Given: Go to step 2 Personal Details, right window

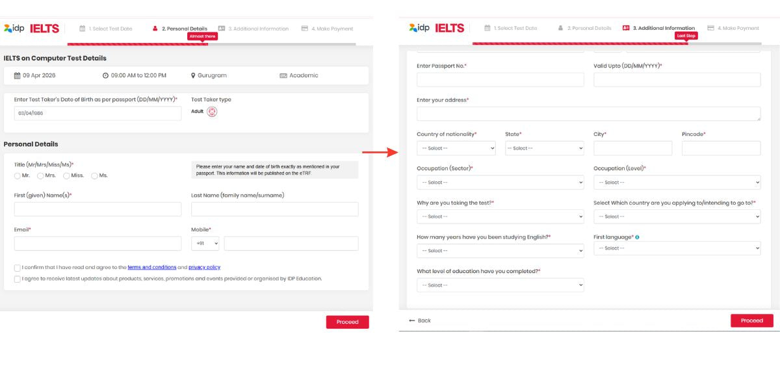Looking at the screenshot, I should (x=585, y=28).
